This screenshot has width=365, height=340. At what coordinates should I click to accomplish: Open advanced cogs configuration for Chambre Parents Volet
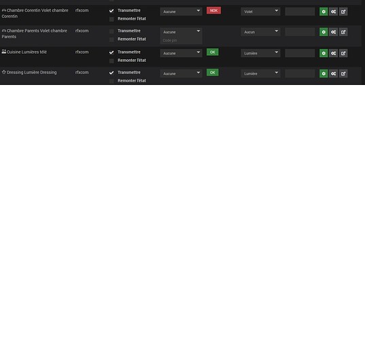[x=333, y=32]
